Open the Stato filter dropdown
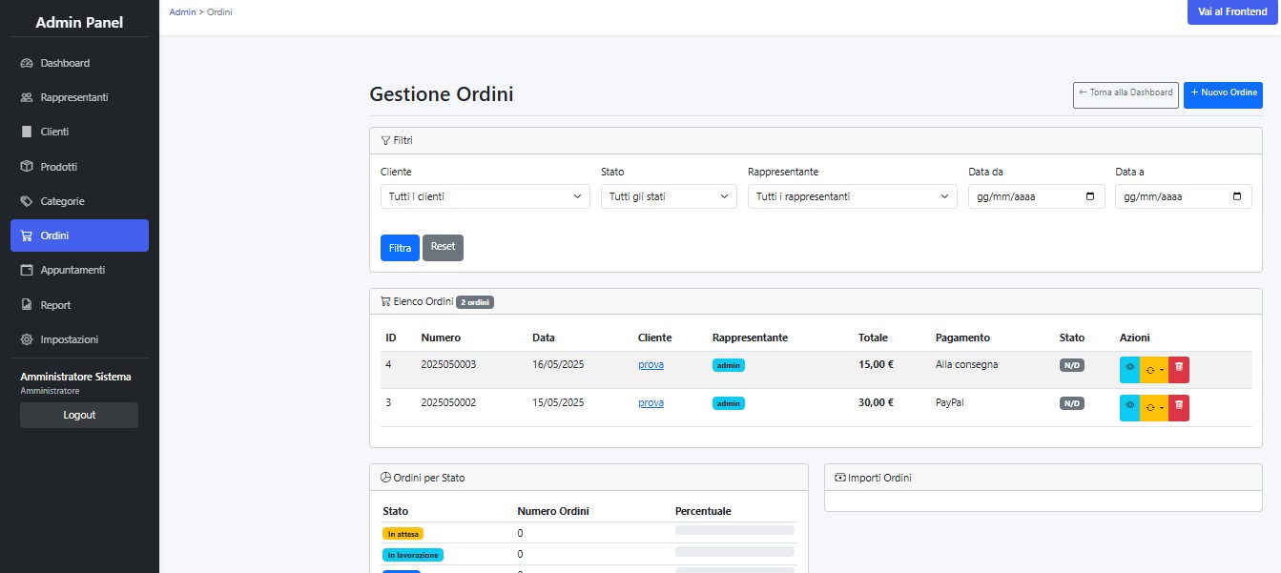 (668, 196)
